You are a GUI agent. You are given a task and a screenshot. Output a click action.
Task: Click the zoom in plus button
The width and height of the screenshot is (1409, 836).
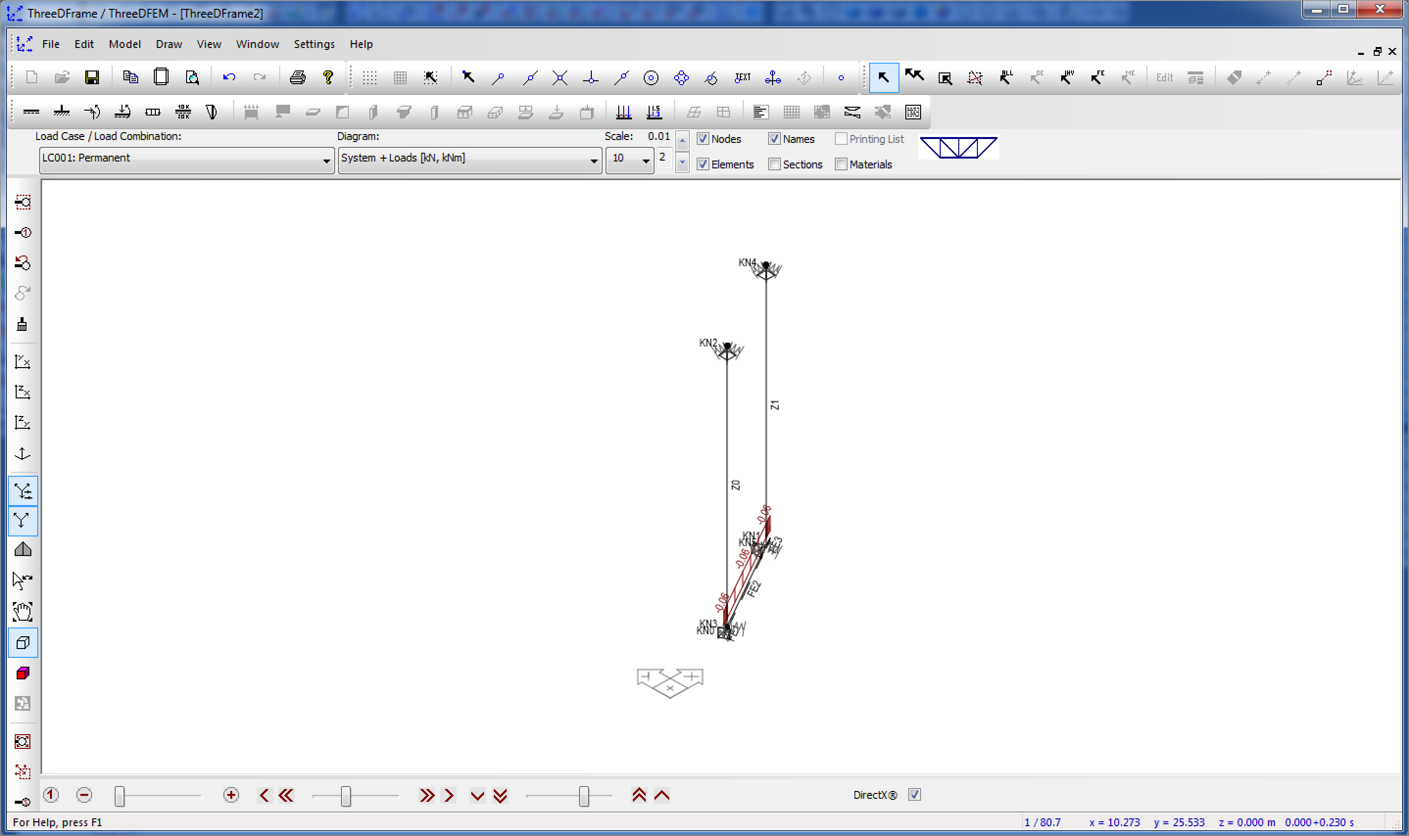click(x=231, y=795)
